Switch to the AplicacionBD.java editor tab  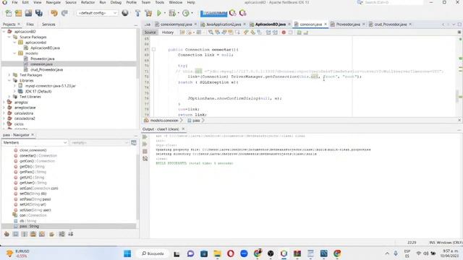[270, 25]
